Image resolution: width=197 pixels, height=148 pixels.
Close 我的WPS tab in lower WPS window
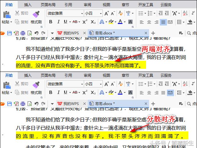pos(84,103)
